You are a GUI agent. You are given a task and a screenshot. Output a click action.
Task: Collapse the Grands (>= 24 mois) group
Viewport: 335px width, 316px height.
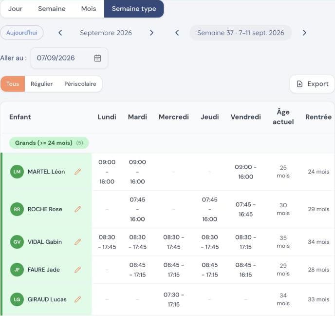click(49, 143)
